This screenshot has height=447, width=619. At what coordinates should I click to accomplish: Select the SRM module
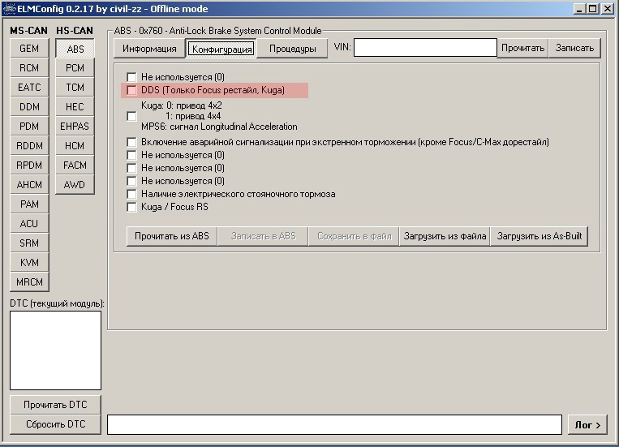pos(29,243)
